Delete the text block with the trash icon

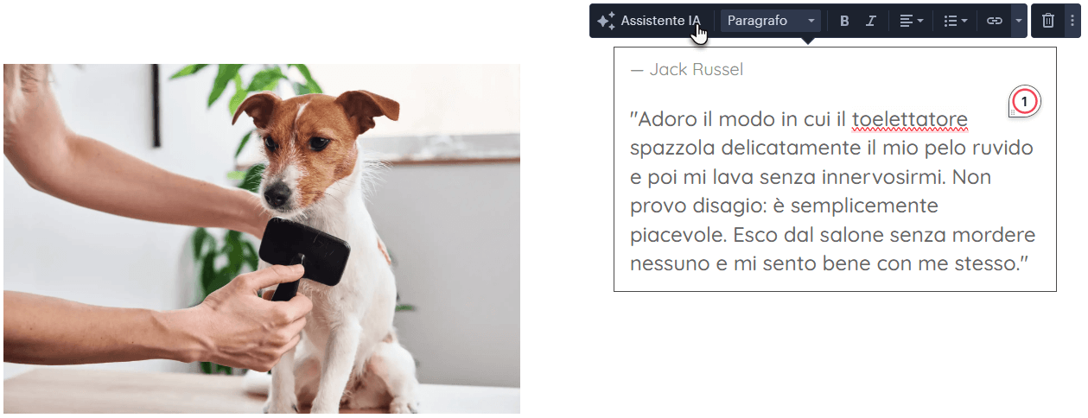tap(1048, 21)
